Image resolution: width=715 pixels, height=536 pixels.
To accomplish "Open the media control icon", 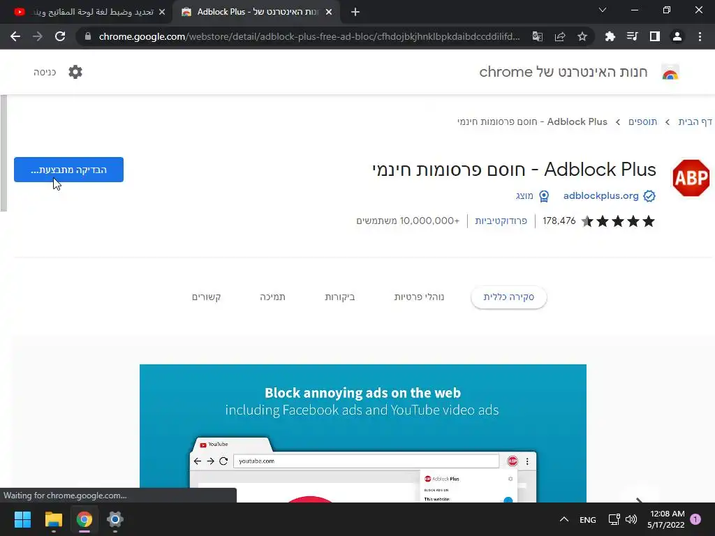I will (633, 36).
